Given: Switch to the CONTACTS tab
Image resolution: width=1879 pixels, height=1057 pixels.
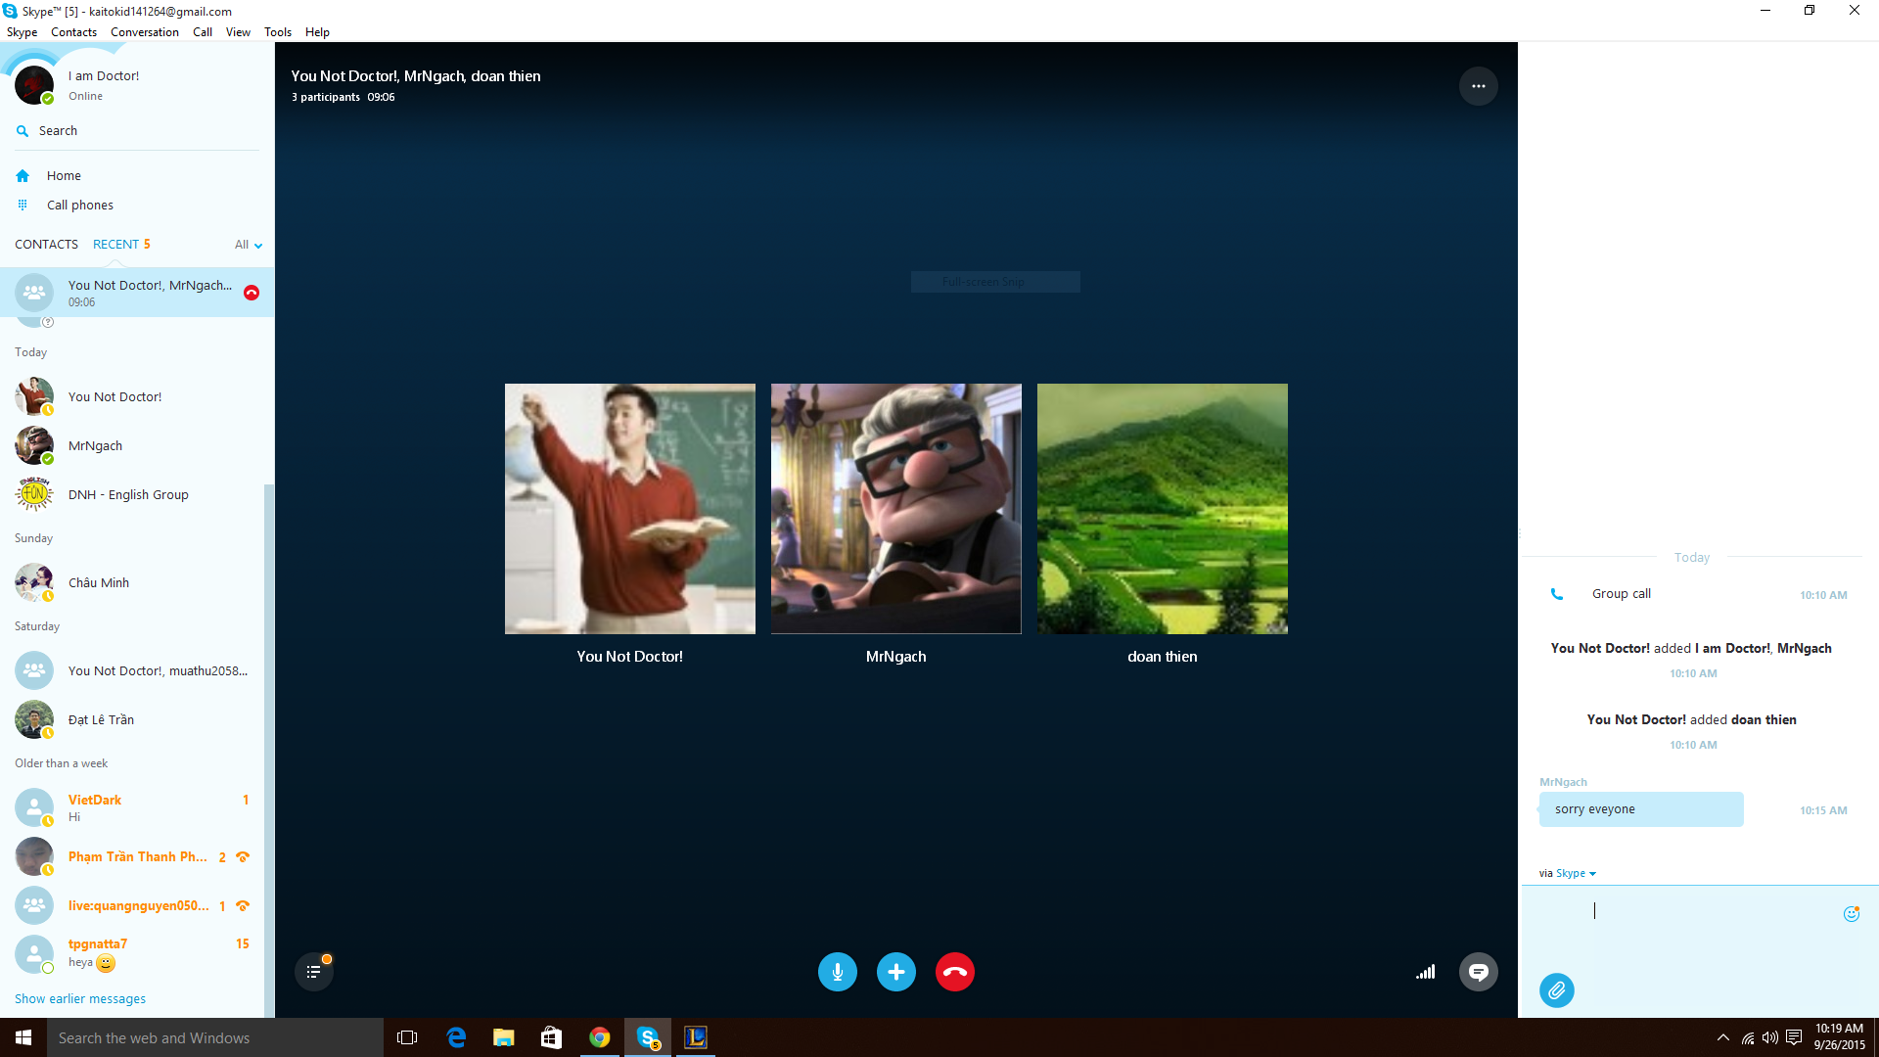Looking at the screenshot, I should [46, 245].
